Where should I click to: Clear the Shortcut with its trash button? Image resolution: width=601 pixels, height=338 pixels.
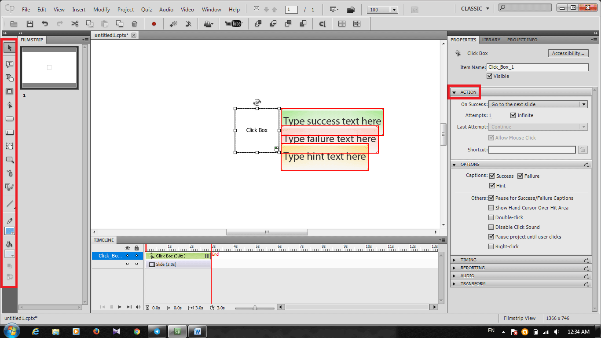[x=583, y=150]
